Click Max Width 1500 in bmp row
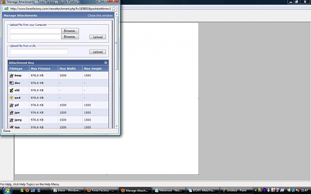Screen dimensions: 311x194 point(63,75)
